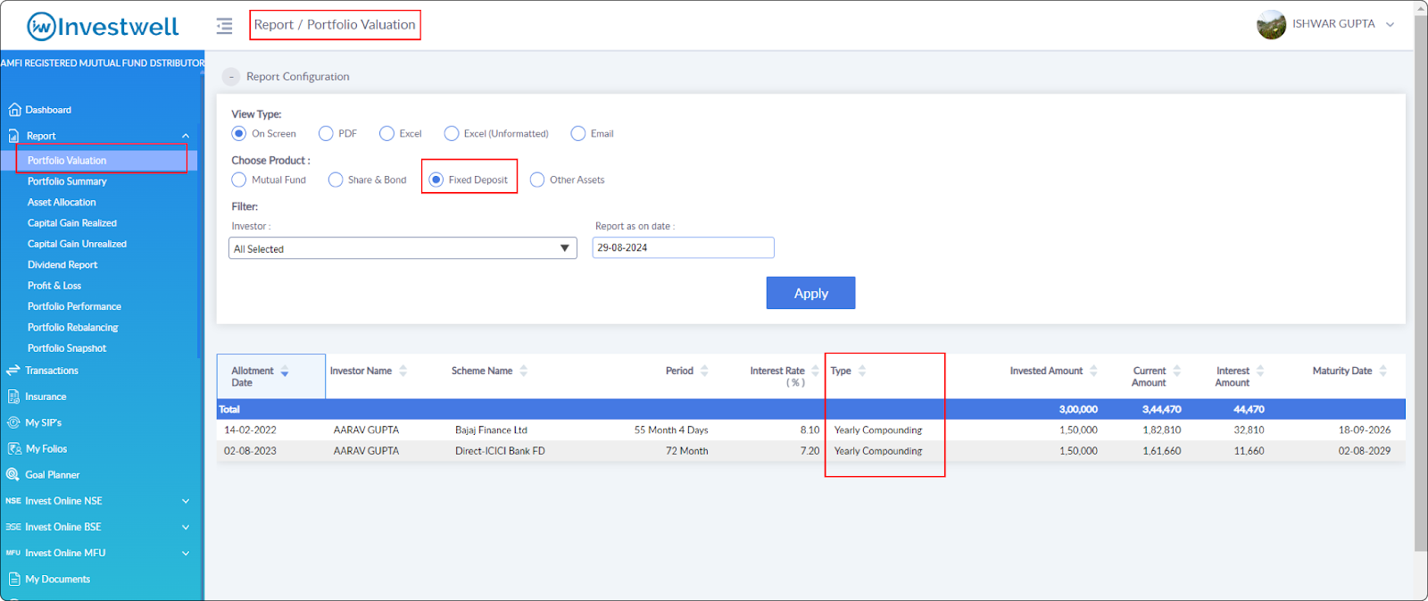Open the Investor All Selected dropdown

[403, 248]
